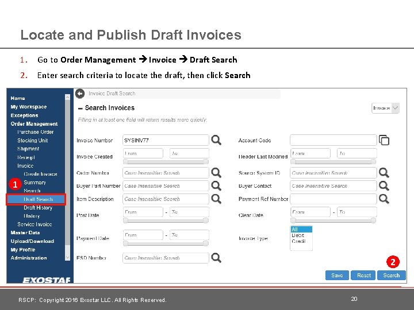Open My Workspace in the sidebar
Image resolution: width=414 pixels, height=310 pixels.
pyautogui.click(x=29, y=107)
